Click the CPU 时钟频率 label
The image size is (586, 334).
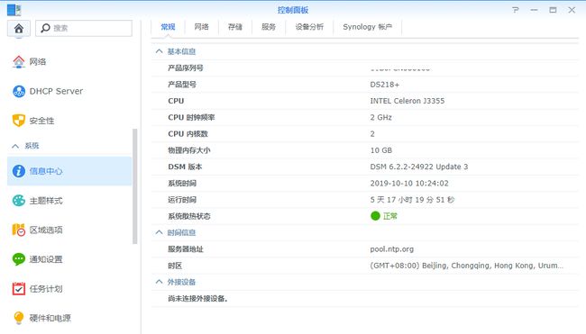tap(191, 117)
